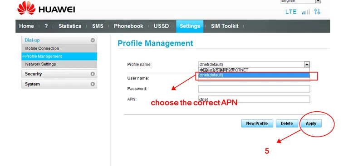
Task: Click the Apply button
Action: (x=311, y=123)
